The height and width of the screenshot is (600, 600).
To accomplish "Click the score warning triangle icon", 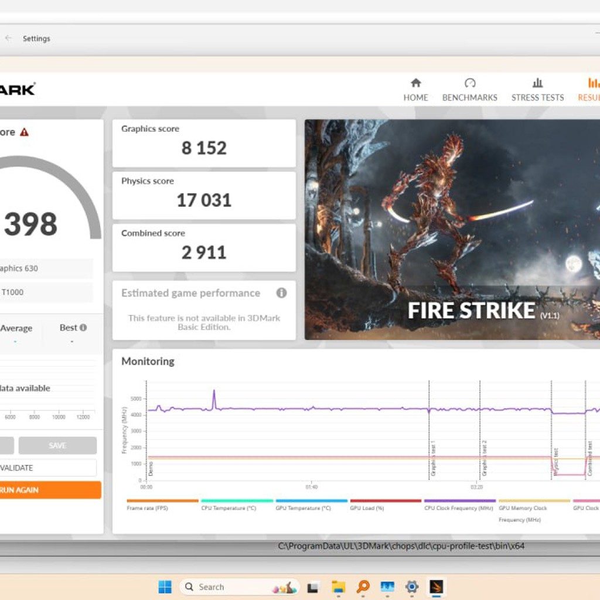I will (x=24, y=132).
